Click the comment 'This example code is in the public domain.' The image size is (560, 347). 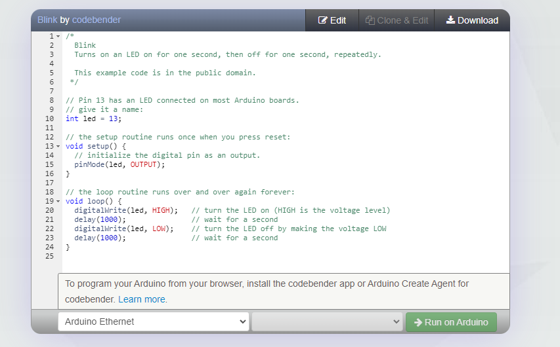pos(165,73)
